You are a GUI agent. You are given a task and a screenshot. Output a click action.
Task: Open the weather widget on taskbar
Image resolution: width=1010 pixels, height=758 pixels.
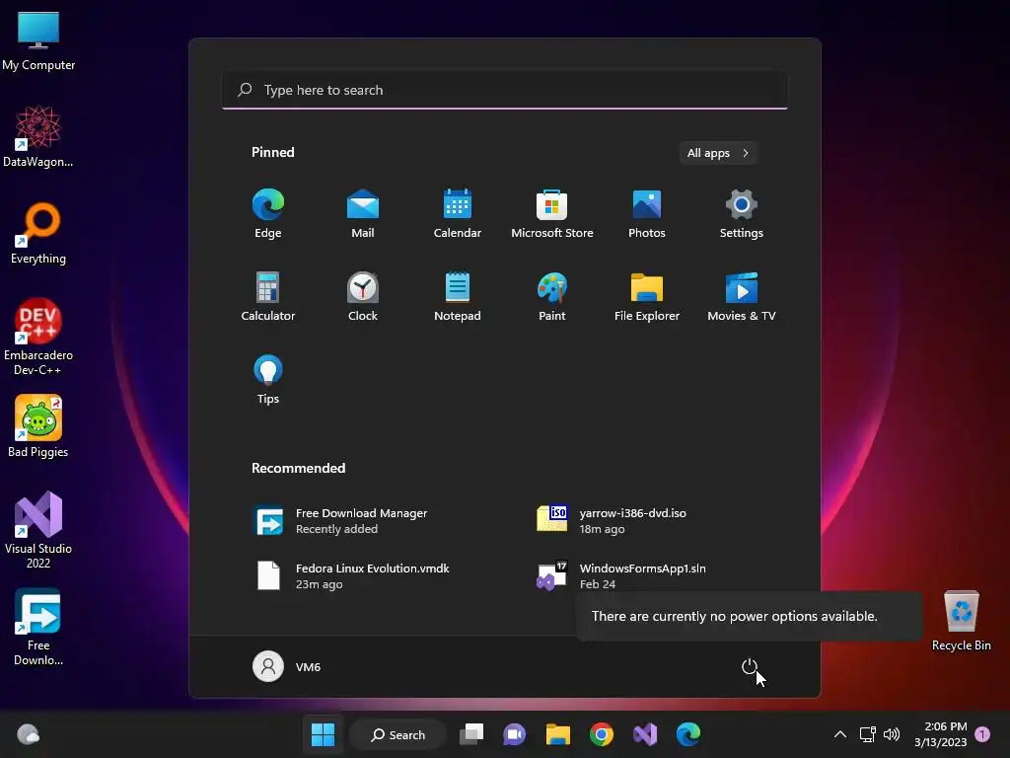[28, 734]
